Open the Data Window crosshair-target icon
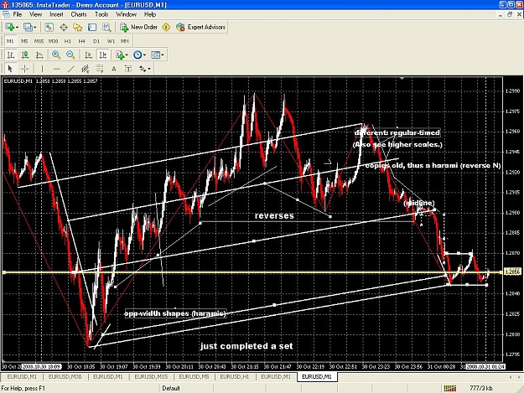The image size is (524, 393). coord(64,28)
